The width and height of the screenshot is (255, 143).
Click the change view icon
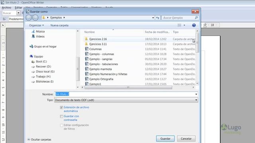pos(179,25)
